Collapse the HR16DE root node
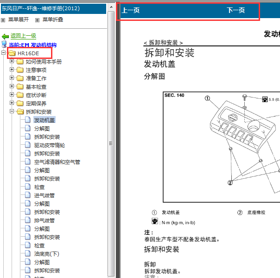The width and height of the screenshot is (280, 278). coord(3,53)
